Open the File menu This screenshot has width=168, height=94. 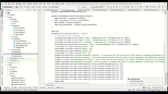click(6, 4)
